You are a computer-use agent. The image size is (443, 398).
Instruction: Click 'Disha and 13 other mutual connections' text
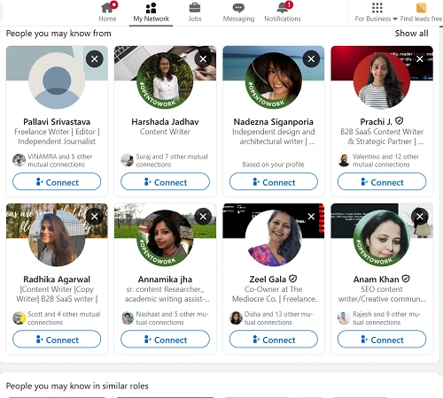coord(278,318)
